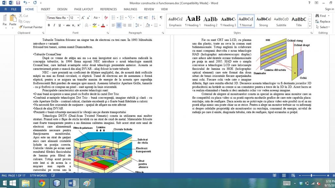This screenshot has height=188, width=335.
Task: Open Google Chrome from the taskbar
Action: click(x=42, y=183)
